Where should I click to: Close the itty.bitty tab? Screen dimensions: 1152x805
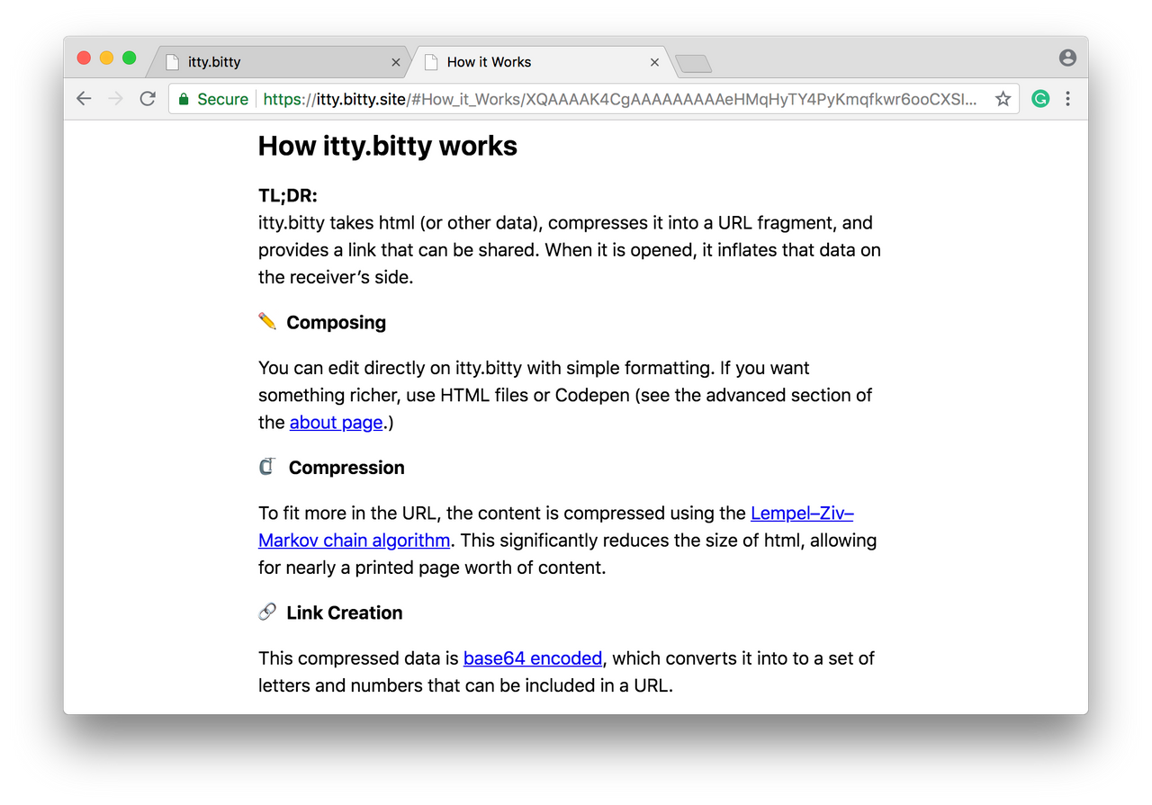[x=396, y=62]
